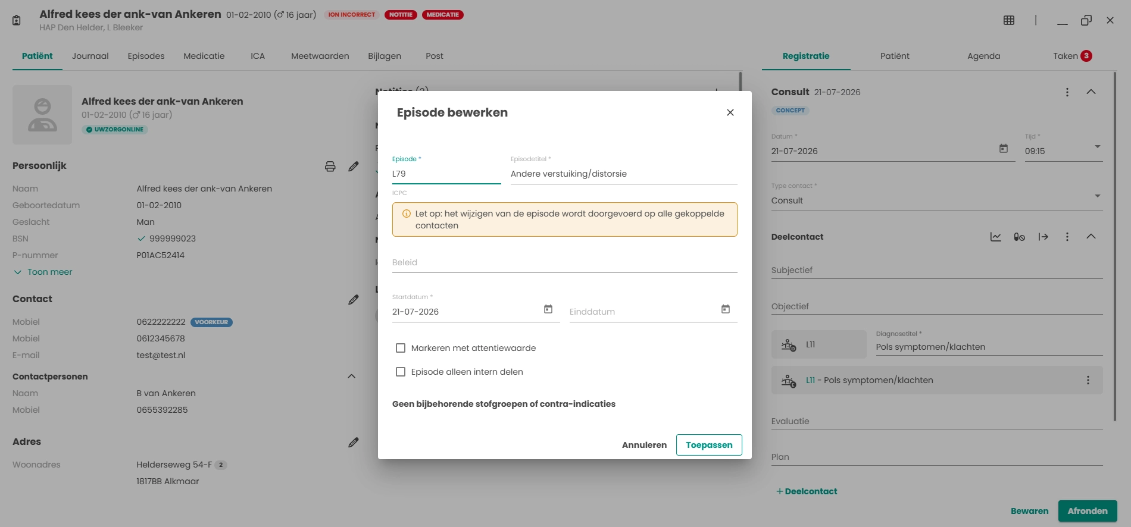The width and height of the screenshot is (1131, 527).
Task: Expand Toon meer personal details
Action: pos(43,272)
